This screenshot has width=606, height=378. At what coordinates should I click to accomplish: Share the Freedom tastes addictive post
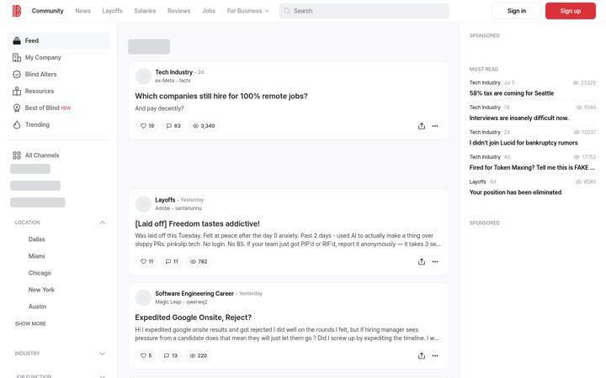point(422,261)
